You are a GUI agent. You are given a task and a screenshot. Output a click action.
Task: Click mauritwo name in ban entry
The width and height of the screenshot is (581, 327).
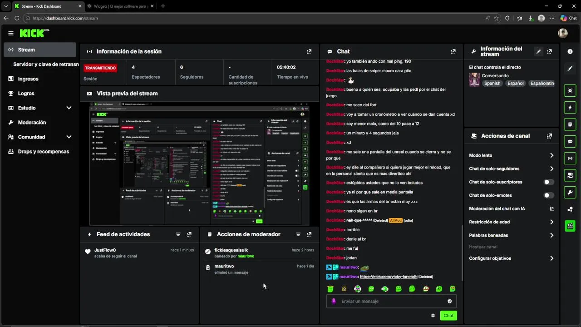246,256
